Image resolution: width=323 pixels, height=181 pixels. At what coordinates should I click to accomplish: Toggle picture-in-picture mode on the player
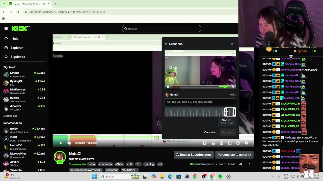pyautogui.click(x=205, y=143)
